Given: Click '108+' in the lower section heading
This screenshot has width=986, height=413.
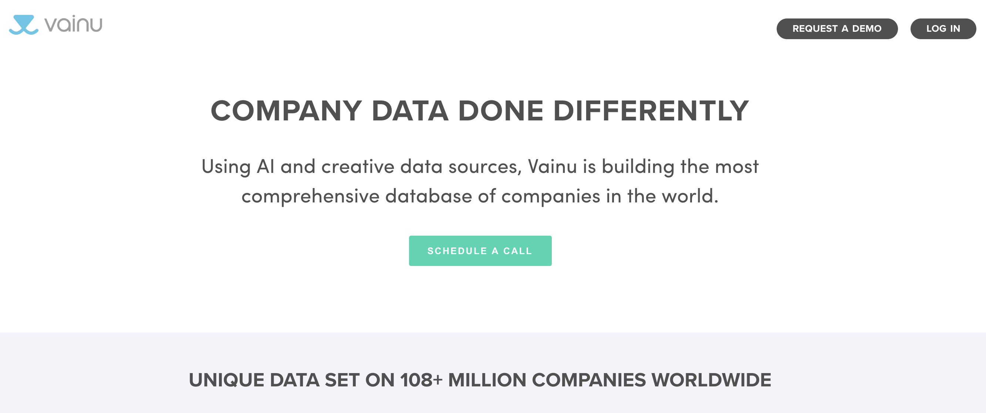Looking at the screenshot, I should (421, 380).
